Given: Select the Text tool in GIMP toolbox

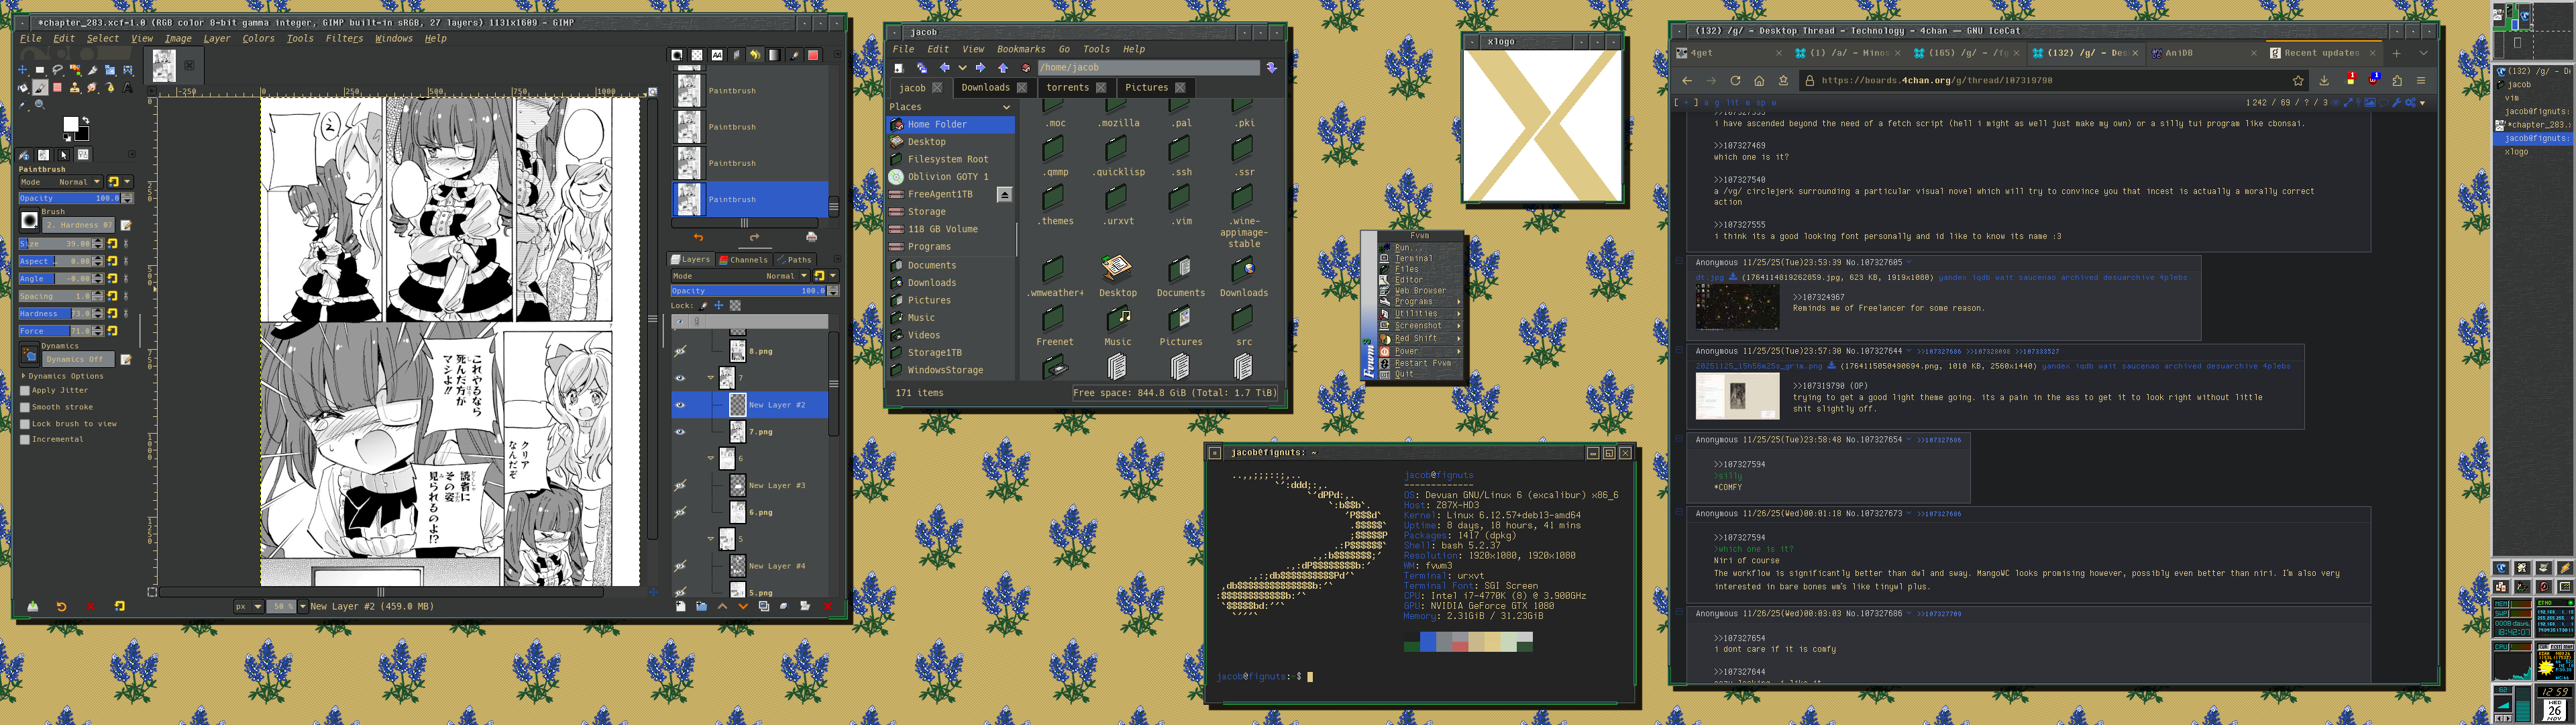Looking at the screenshot, I should click(x=128, y=87).
